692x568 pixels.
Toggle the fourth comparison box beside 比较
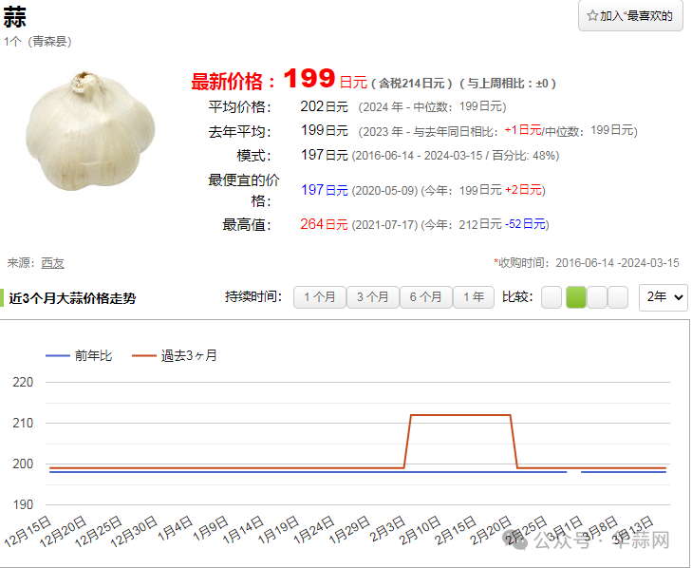tap(618, 297)
